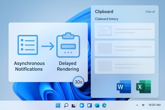Click the Excel application icon

point(144,87)
